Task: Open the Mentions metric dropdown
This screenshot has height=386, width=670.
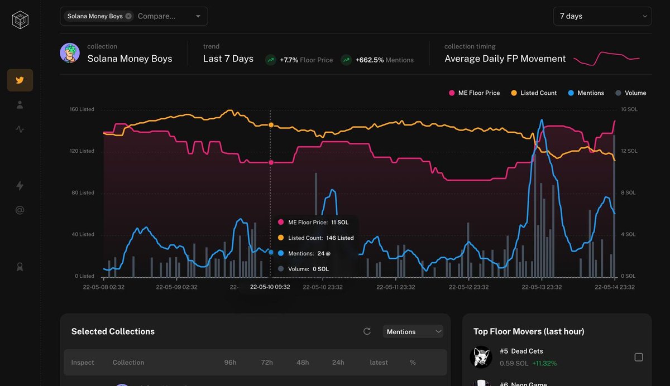Action: pyautogui.click(x=413, y=331)
